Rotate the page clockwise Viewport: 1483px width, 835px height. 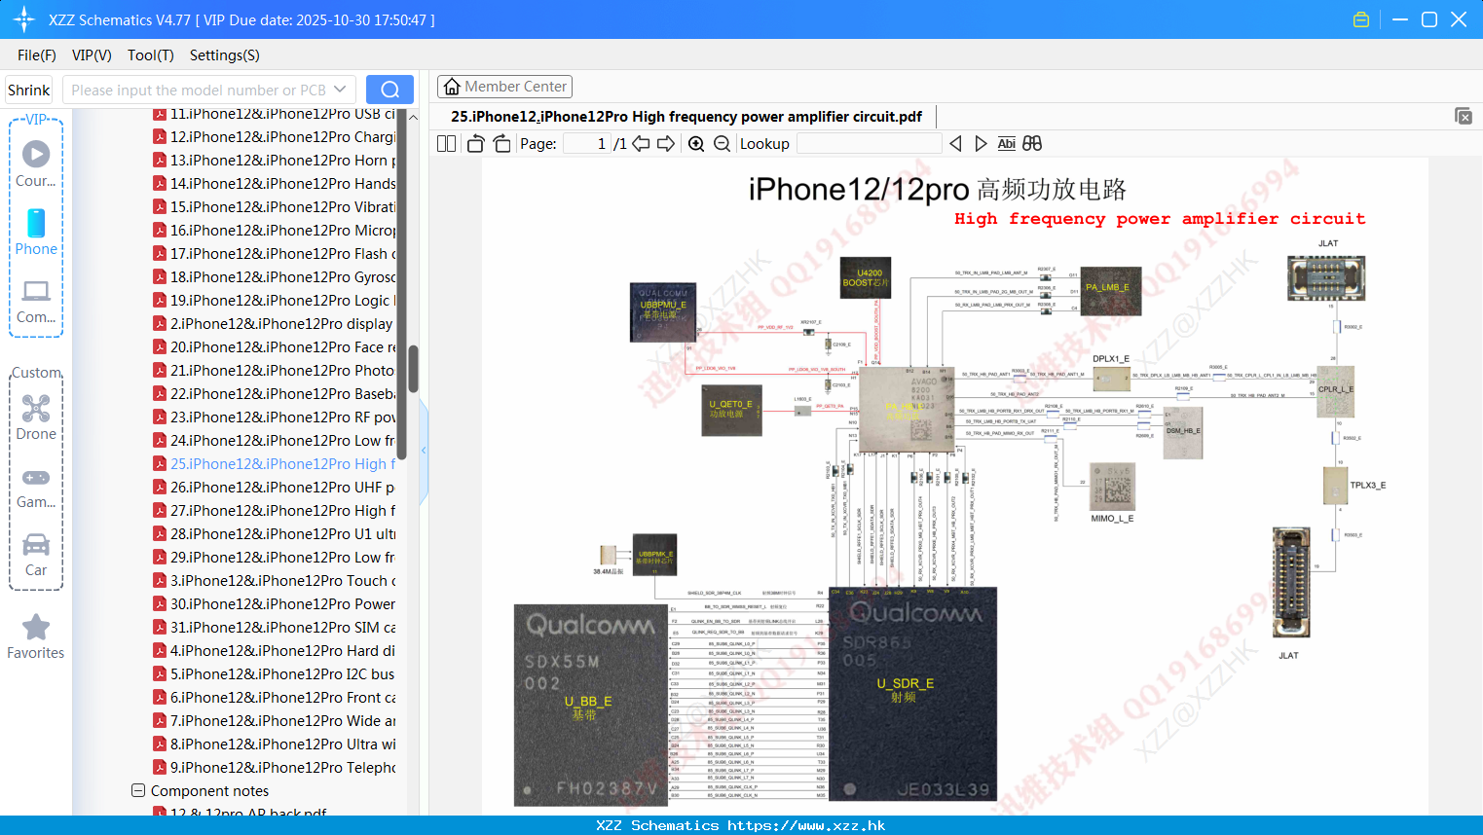click(501, 144)
